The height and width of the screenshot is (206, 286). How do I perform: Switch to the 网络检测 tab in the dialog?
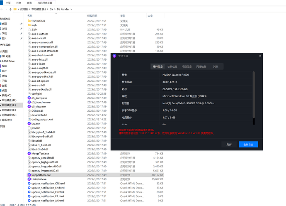point(201,66)
